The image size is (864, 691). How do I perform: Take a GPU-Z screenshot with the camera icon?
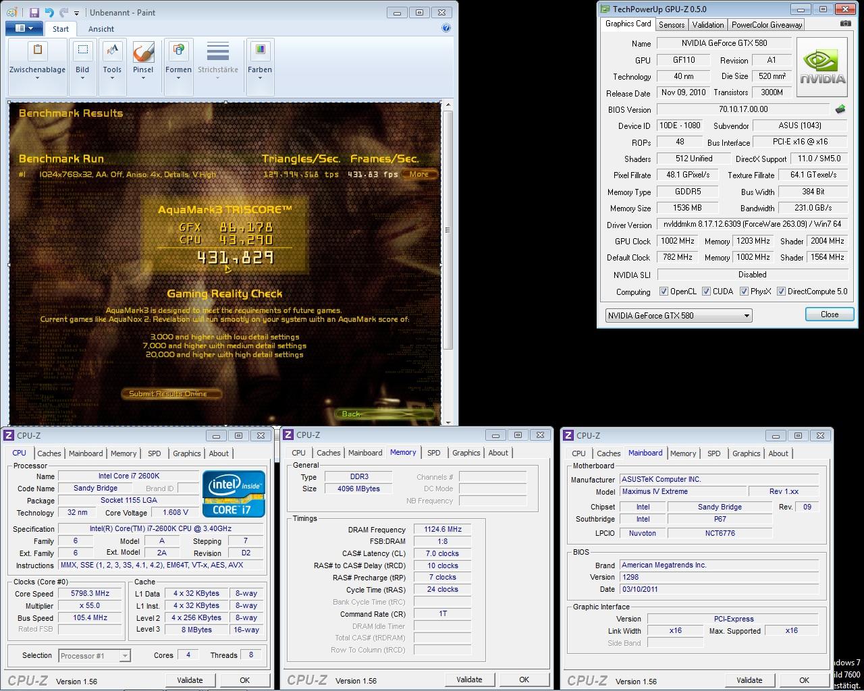point(845,24)
